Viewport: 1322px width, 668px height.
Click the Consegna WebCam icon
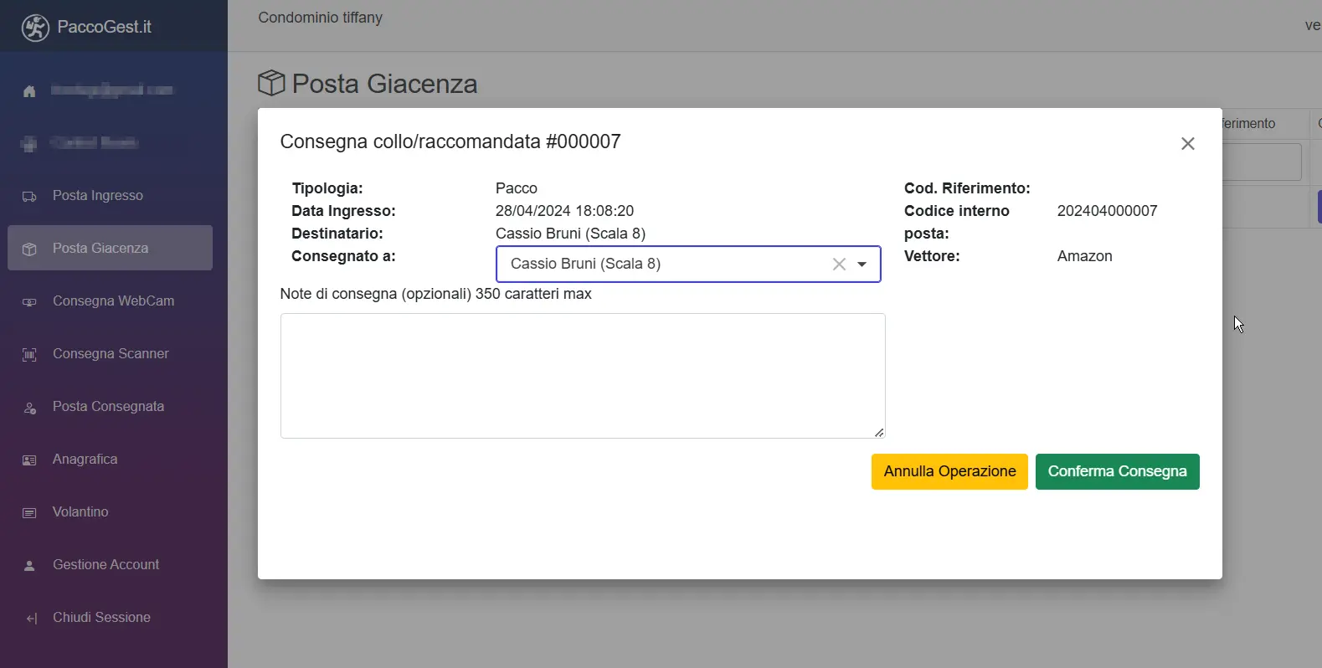pyautogui.click(x=29, y=302)
